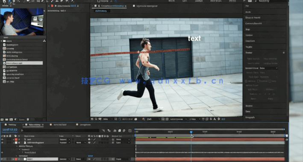Toggle the shy switch on text layer 1

tap(89, 139)
